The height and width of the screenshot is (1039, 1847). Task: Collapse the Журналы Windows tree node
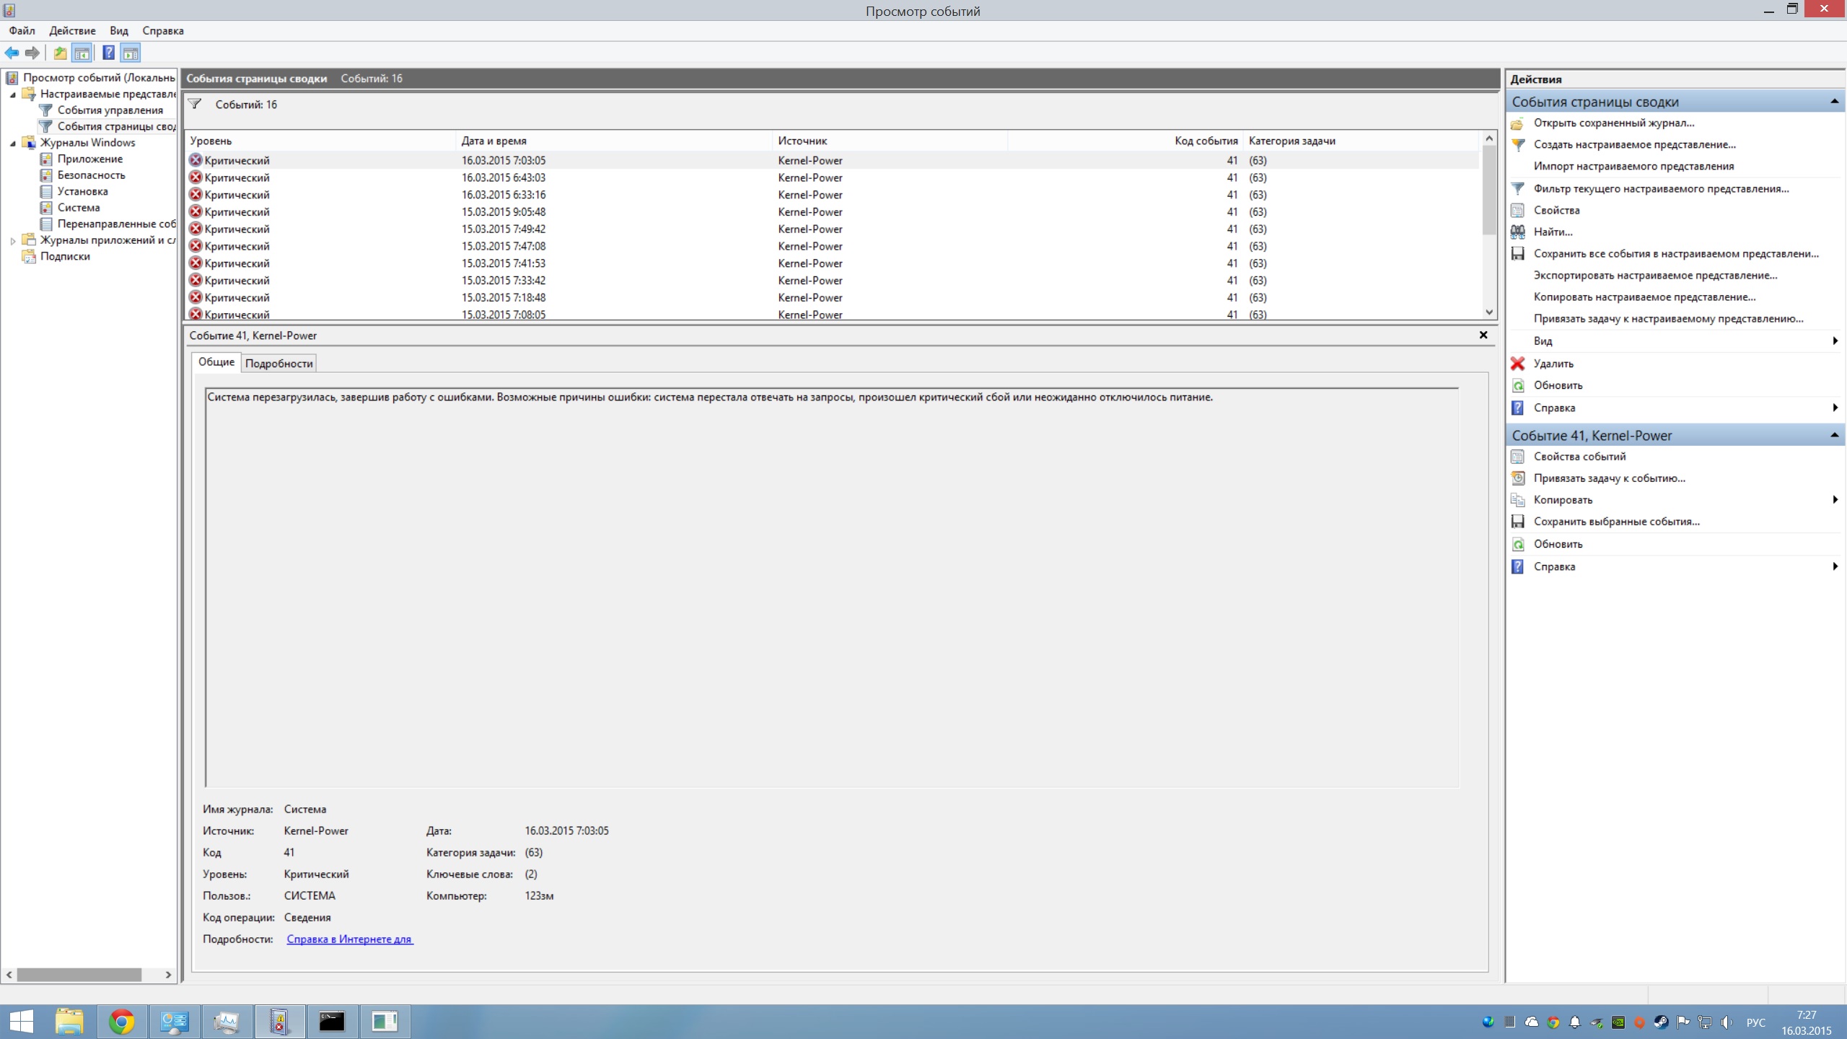[13, 143]
